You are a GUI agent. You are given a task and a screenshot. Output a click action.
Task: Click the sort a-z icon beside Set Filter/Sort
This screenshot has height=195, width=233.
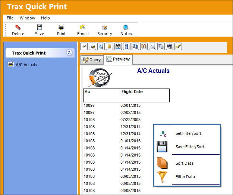(x=163, y=134)
